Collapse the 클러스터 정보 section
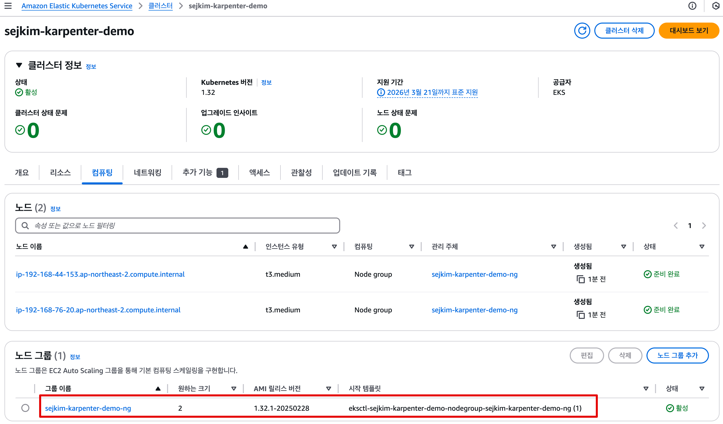This screenshot has height=424, width=723. point(19,65)
